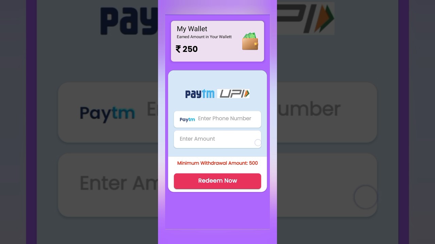Click the blurred Enter Am text in background

point(119,183)
